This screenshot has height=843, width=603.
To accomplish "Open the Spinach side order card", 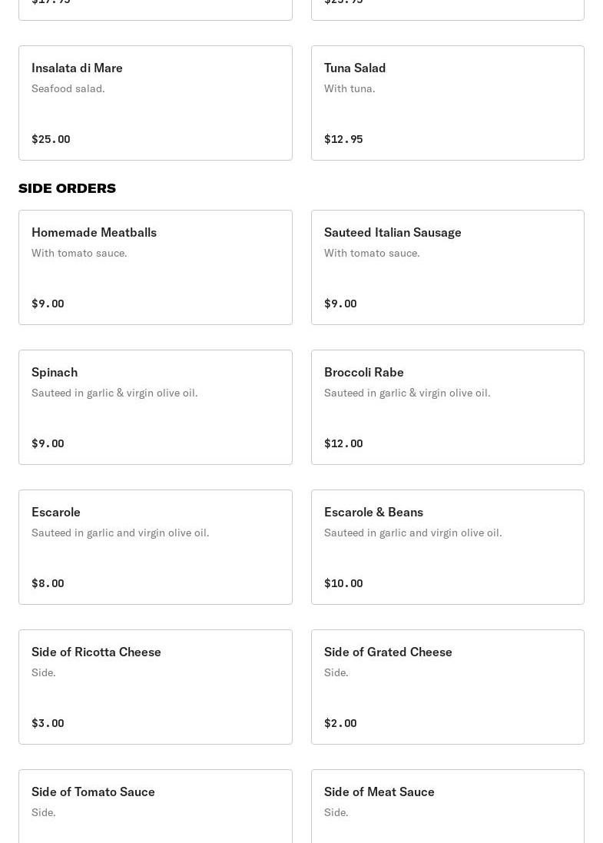I will [154, 407].
